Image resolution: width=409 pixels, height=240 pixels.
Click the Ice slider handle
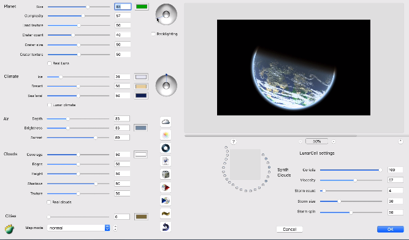point(61,77)
